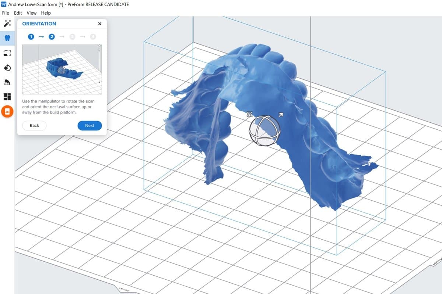The width and height of the screenshot is (442, 294).
Task: Click the rotation manipulator sphere on the scan
Action: [265, 131]
